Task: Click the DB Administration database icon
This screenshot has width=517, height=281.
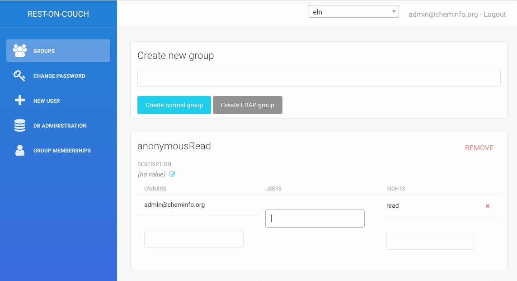Action: click(x=20, y=125)
